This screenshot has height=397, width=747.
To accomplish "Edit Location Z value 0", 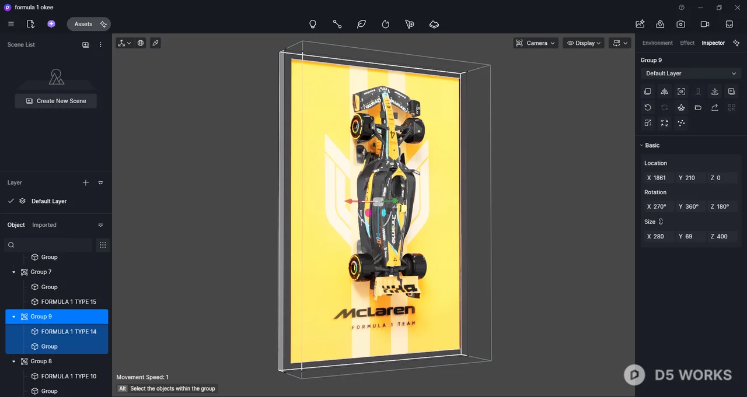I will (x=722, y=178).
